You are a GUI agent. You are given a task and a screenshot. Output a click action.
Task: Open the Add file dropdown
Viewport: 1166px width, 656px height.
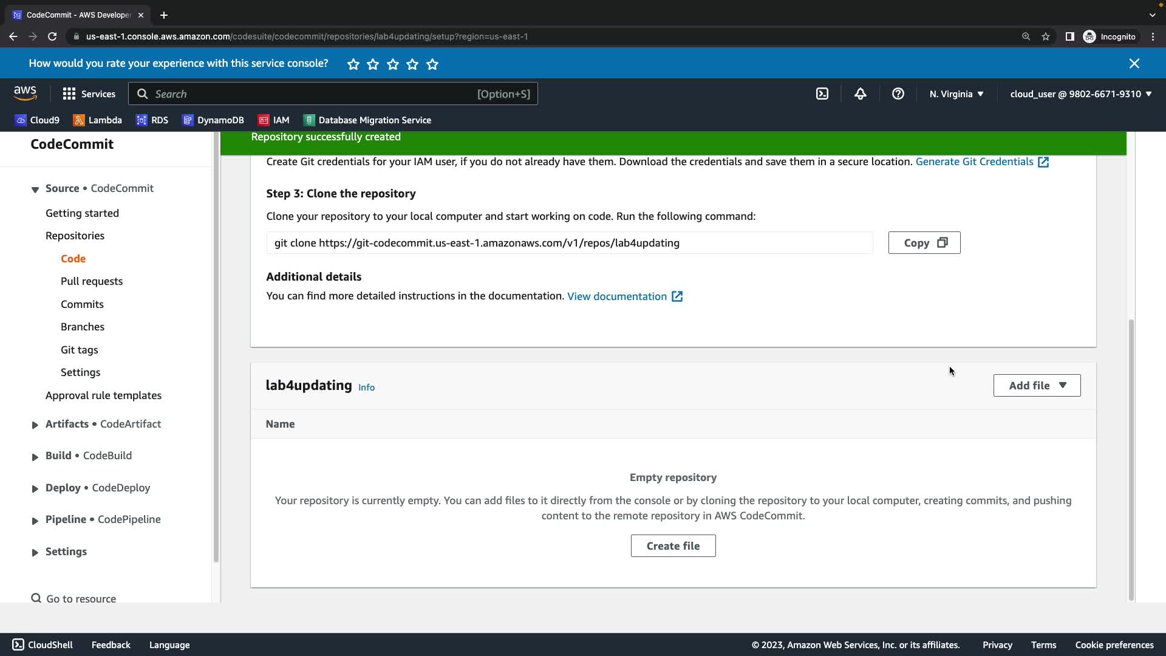(1037, 385)
